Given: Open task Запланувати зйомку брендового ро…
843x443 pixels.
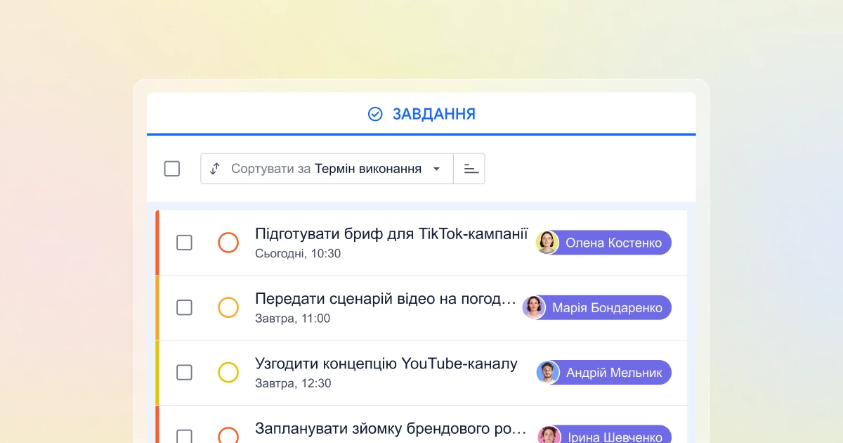Looking at the screenshot, I should pos(391,428).
